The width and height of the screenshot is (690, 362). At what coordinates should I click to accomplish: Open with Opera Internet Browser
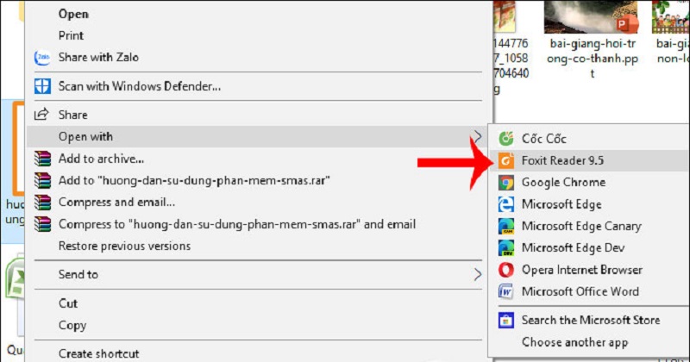589,270
